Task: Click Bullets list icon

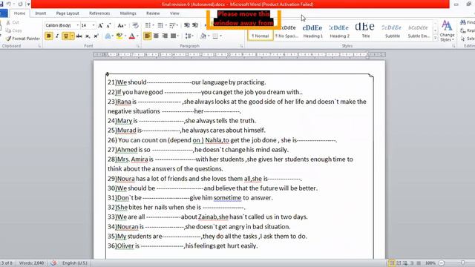Action: [148, 25]
